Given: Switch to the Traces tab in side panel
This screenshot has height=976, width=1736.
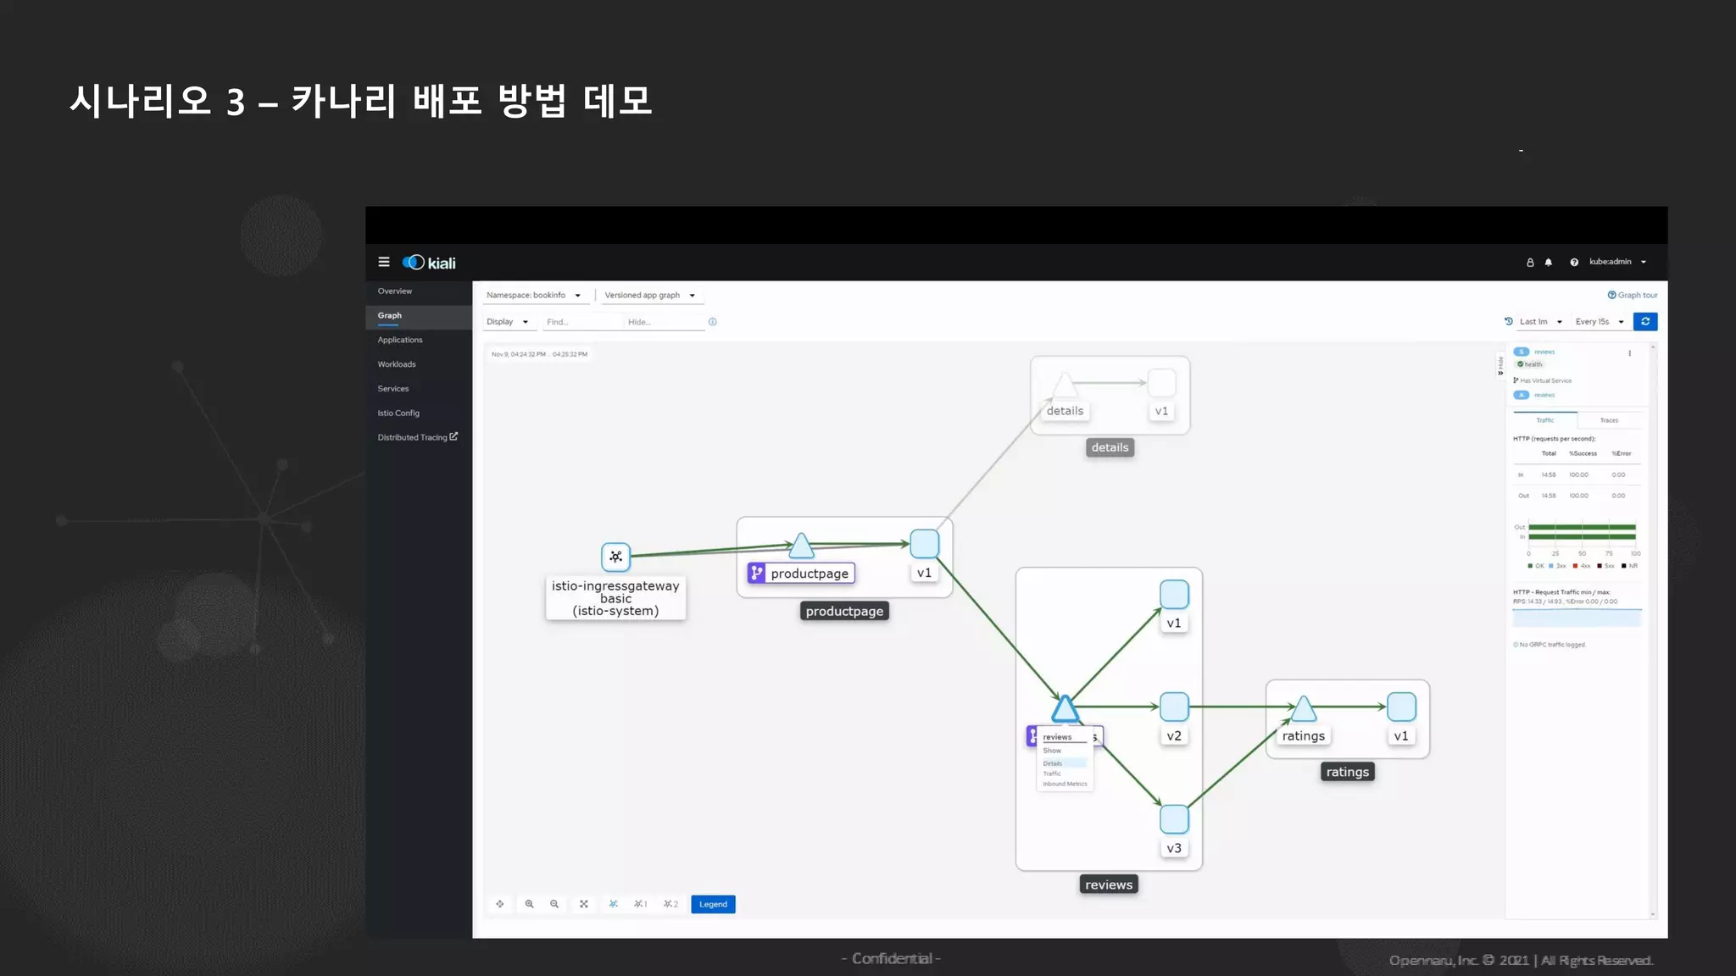Looking at the screenshot, I should [x=1609, y=420].
